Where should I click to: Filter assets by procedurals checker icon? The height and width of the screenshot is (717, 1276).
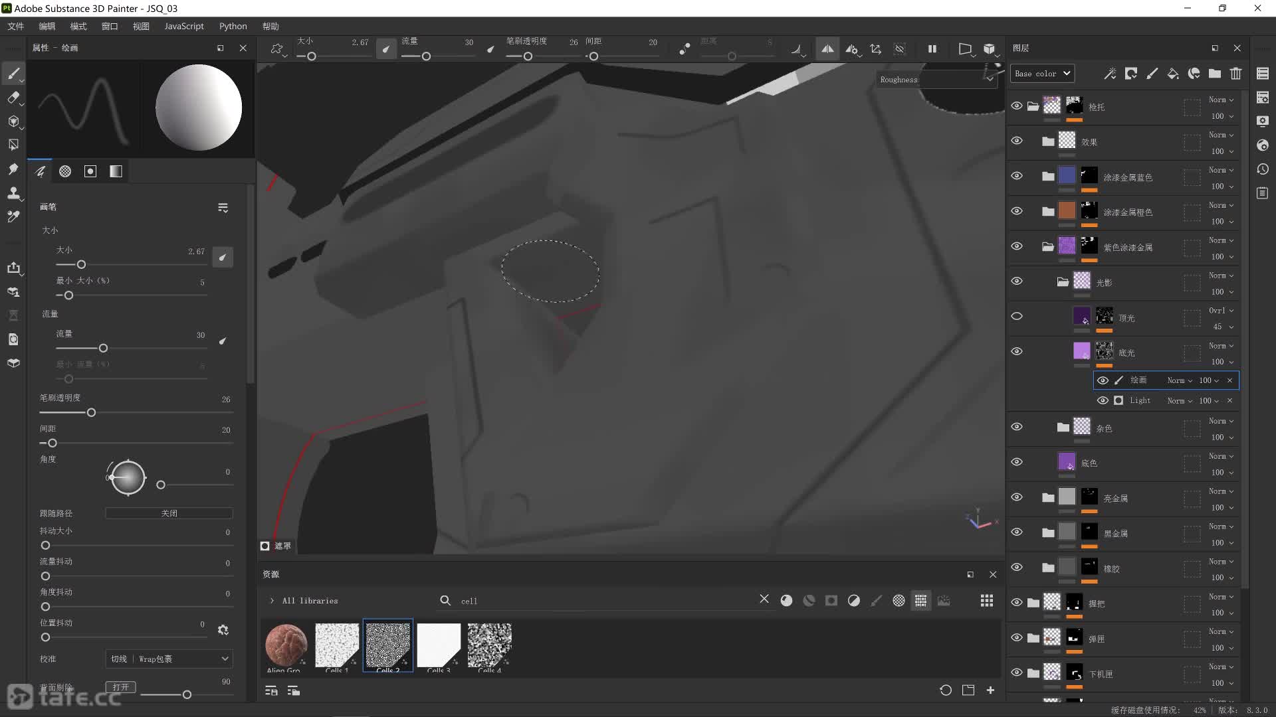point(899,601)
